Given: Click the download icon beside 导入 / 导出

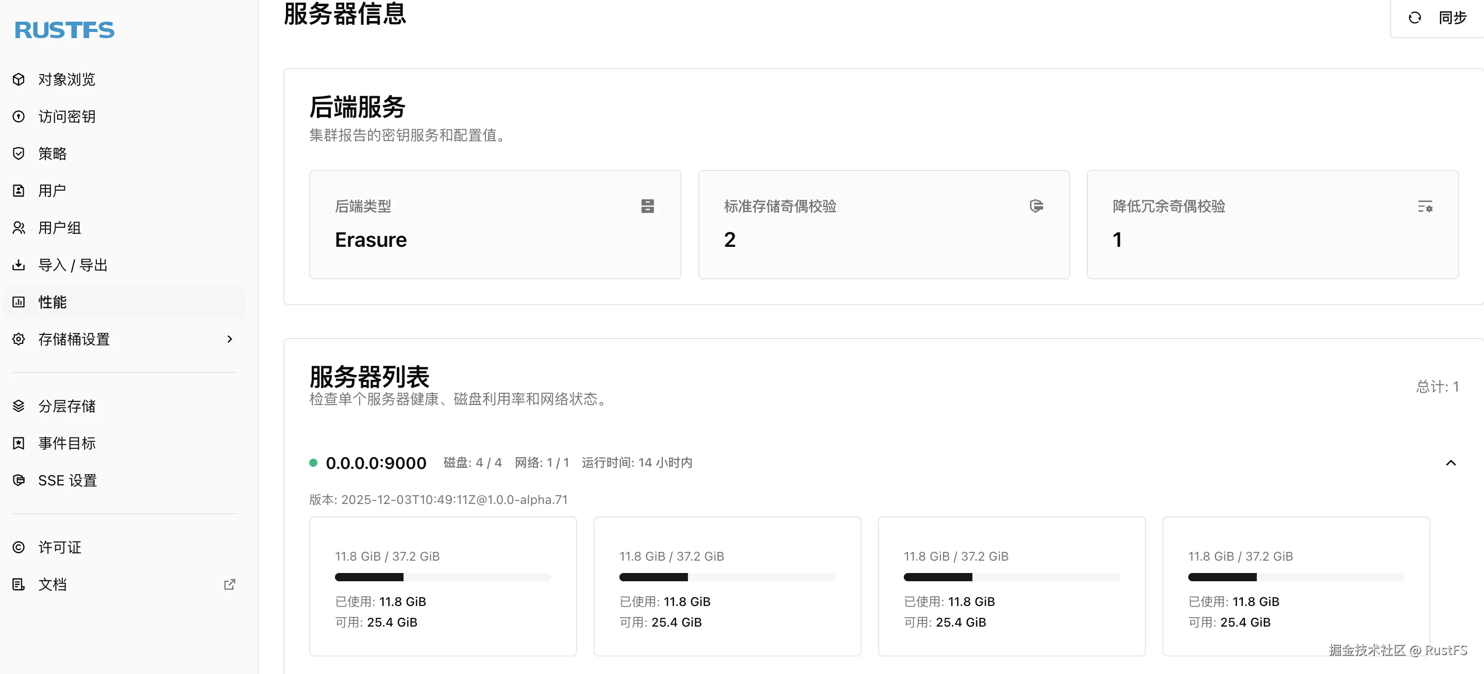Looking at the screenshot, I should (x=19, y=265).
